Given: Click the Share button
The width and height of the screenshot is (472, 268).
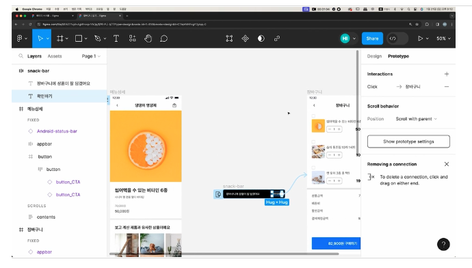Looking at the screenshot, I should pyautogui.click(x=372, y=38).
